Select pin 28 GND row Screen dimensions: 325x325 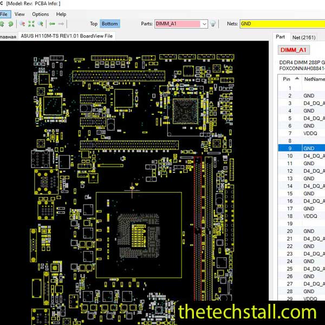302,291
